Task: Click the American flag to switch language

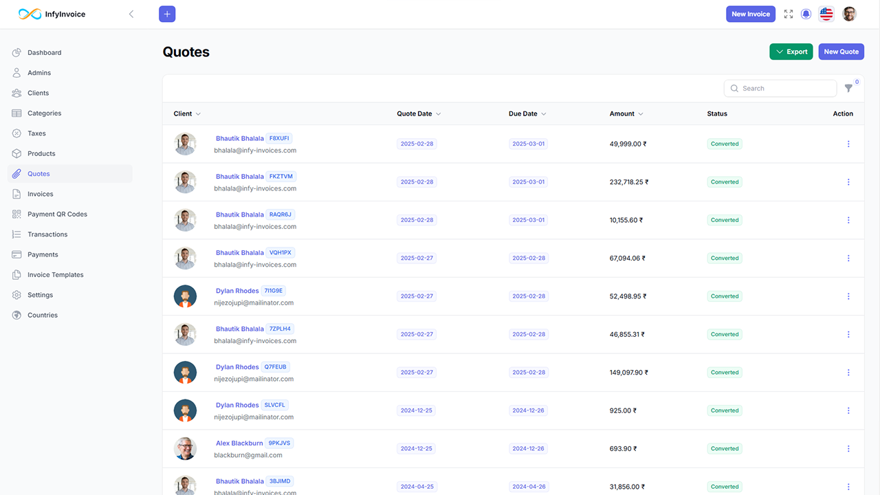Action: click(x=826, y=14)
